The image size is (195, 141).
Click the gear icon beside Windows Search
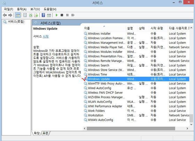pos(85,65)
